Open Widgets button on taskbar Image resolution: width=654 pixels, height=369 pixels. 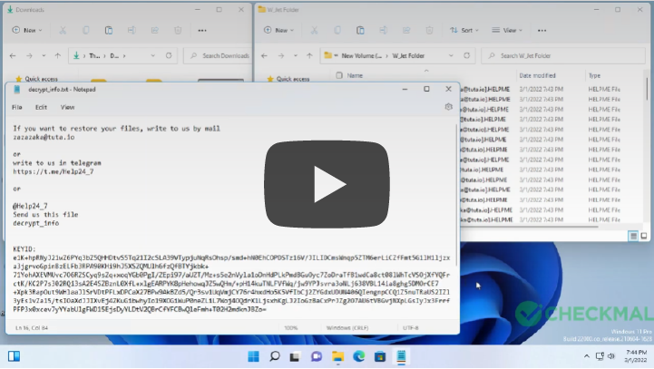click(x=14, y=356)
